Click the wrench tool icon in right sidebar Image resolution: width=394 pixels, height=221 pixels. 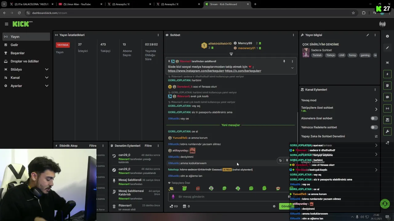387,131
